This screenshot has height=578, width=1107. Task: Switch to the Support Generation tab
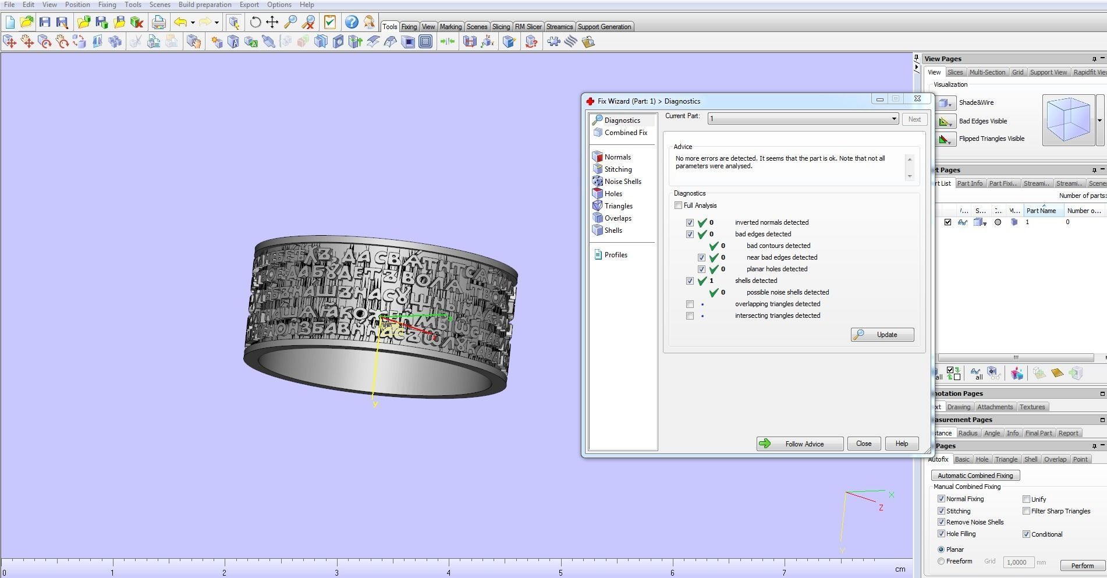point(604,27)
